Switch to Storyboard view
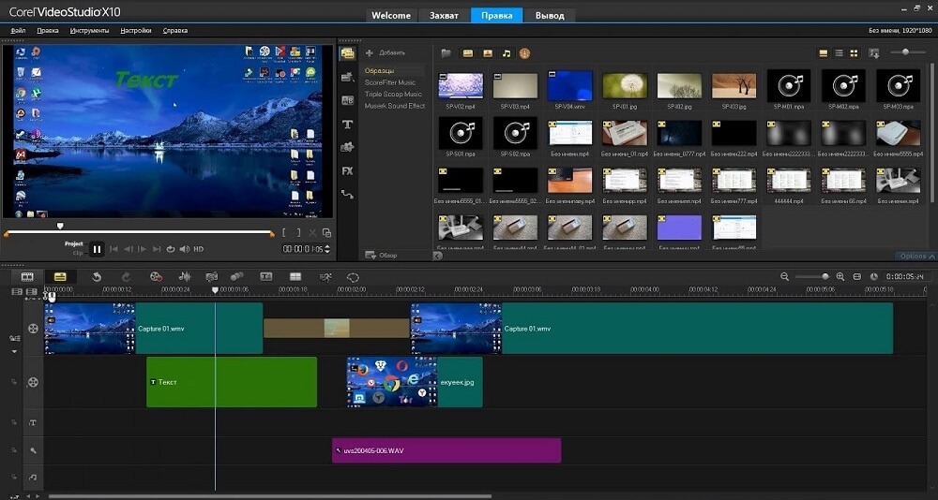 [27, 276]
